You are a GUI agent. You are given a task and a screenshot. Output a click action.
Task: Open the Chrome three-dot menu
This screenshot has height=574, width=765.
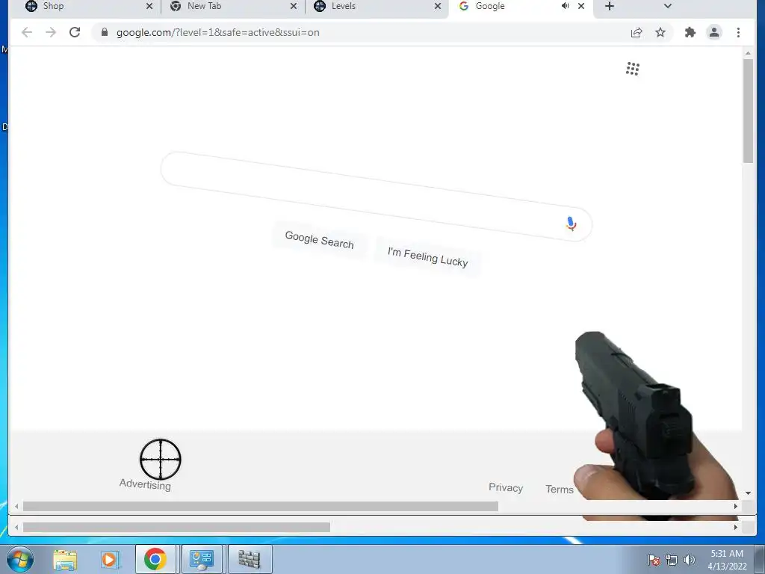738,33
